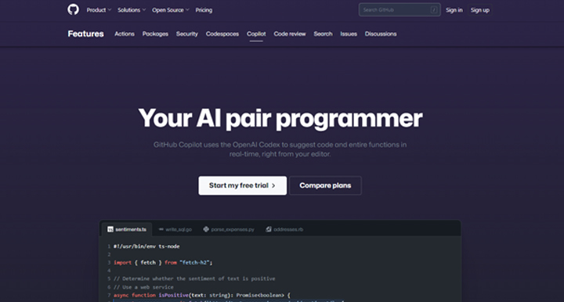Screen dimensions: 564x302
Task: Open the Product dropdown menu
Action: 99,10
